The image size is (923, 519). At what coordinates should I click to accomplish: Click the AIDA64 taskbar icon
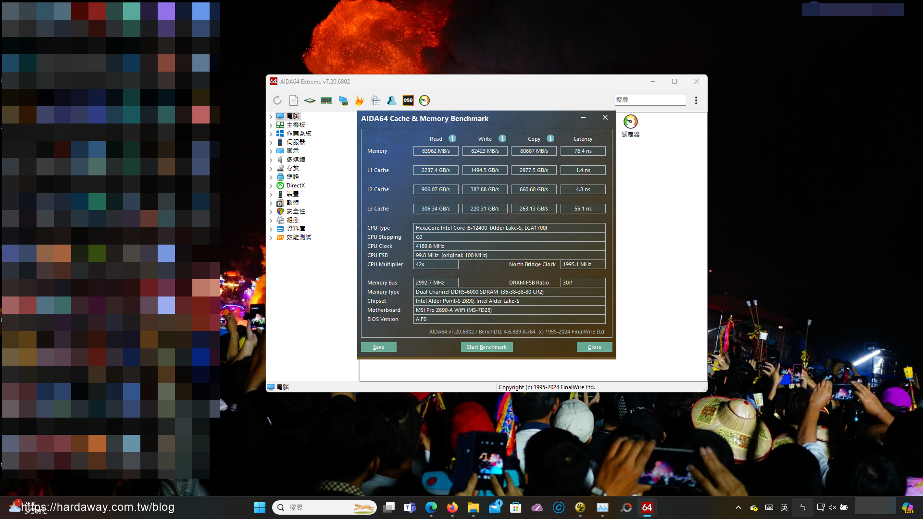coord(647,507)
